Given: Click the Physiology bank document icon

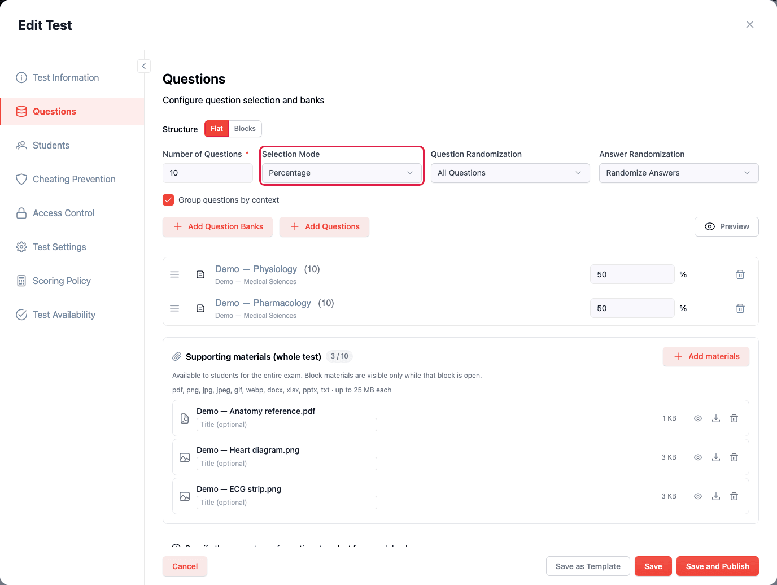Looking at the screenshot, I should [x=200, y=274].
